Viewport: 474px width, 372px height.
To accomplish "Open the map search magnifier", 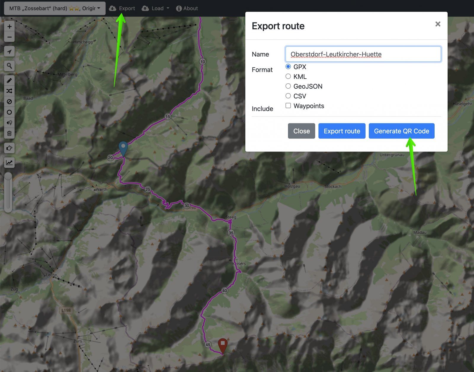I will 9,66.
